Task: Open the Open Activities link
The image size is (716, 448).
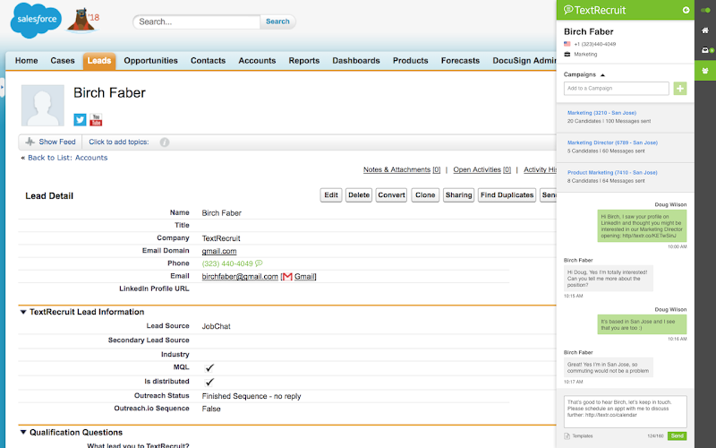Action: (482, 169)
